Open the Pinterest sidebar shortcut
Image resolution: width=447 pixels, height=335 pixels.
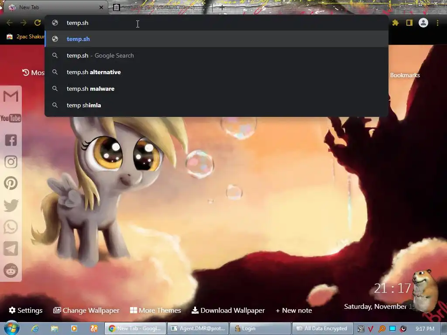tap(11, 183)
